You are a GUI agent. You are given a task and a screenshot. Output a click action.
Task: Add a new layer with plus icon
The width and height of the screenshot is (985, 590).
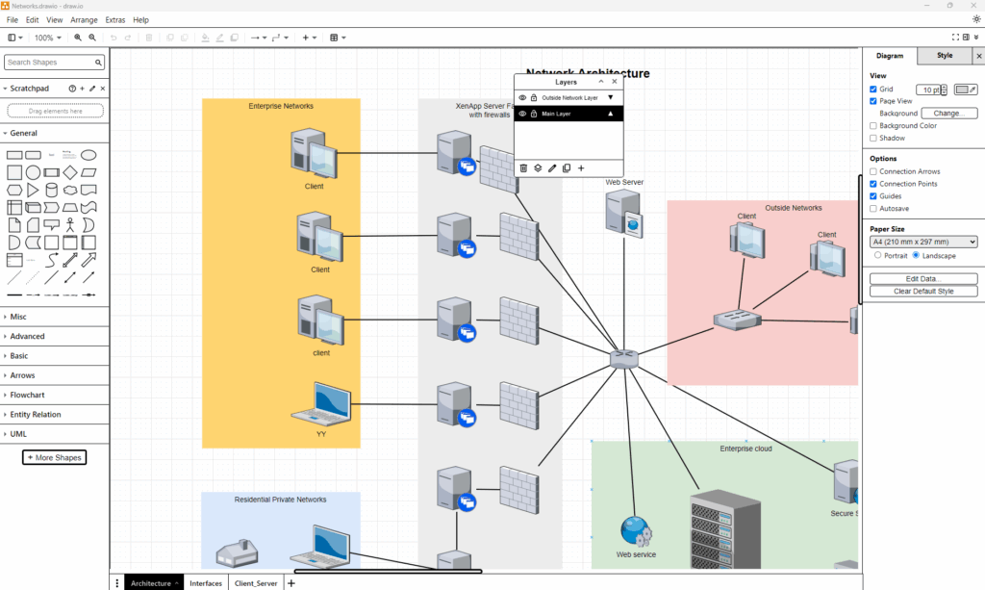[581, 168]
